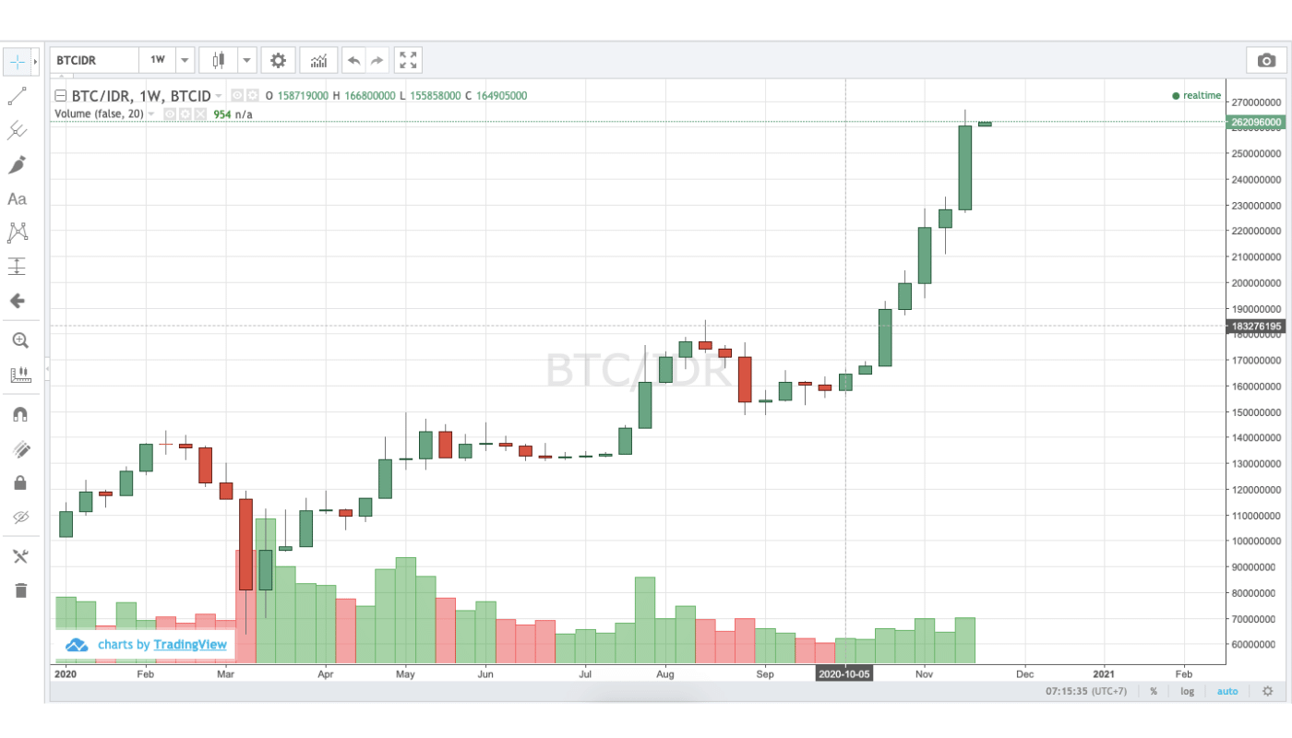
Task: Take a chart snapshot with camera
Action: [x=1266, y=61]
